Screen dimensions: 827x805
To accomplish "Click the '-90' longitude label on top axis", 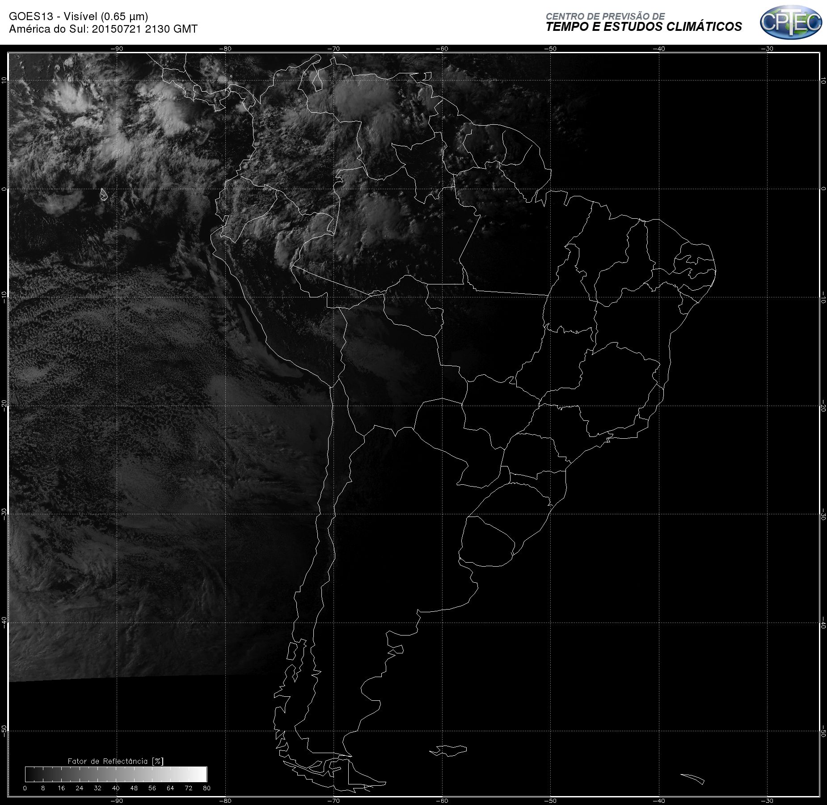I will (x=117, y=49).
